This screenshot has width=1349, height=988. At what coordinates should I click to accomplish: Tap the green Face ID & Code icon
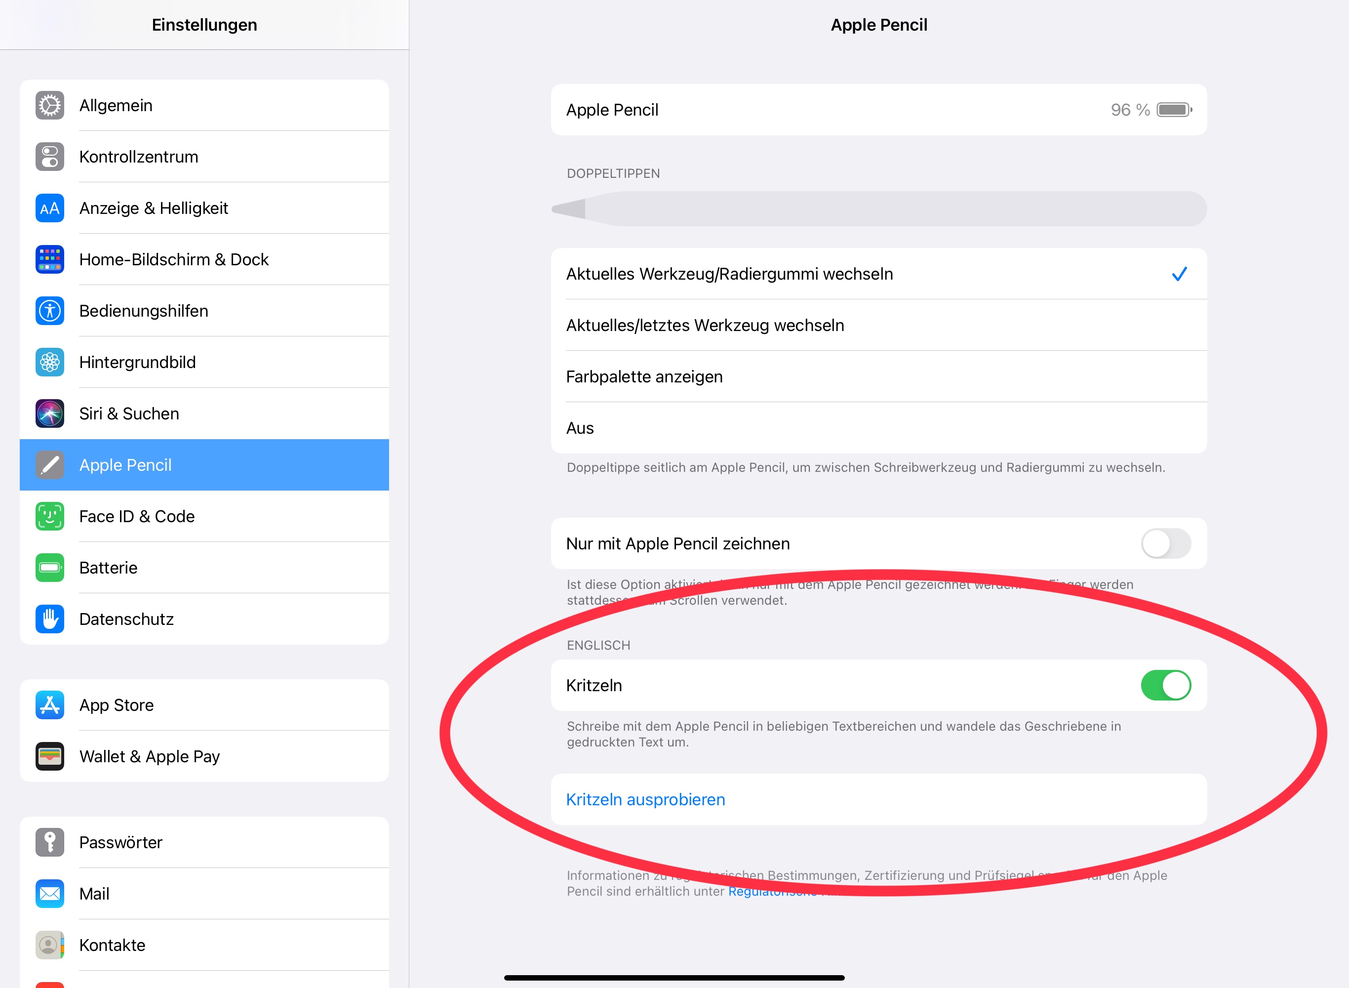coord(49,517)
